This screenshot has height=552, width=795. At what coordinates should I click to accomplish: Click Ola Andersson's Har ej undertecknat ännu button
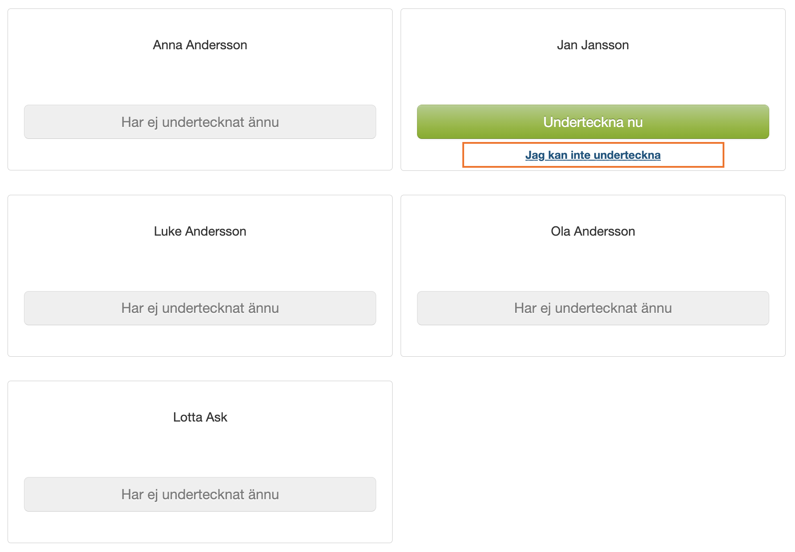(x=593, y=308)
